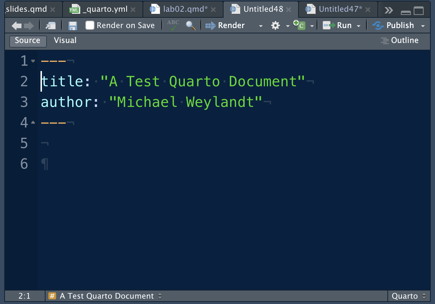435x304 pixels.
Task: Open the Publish dropdown arrow
Action: pyautogui.click(x=423, y=26)
